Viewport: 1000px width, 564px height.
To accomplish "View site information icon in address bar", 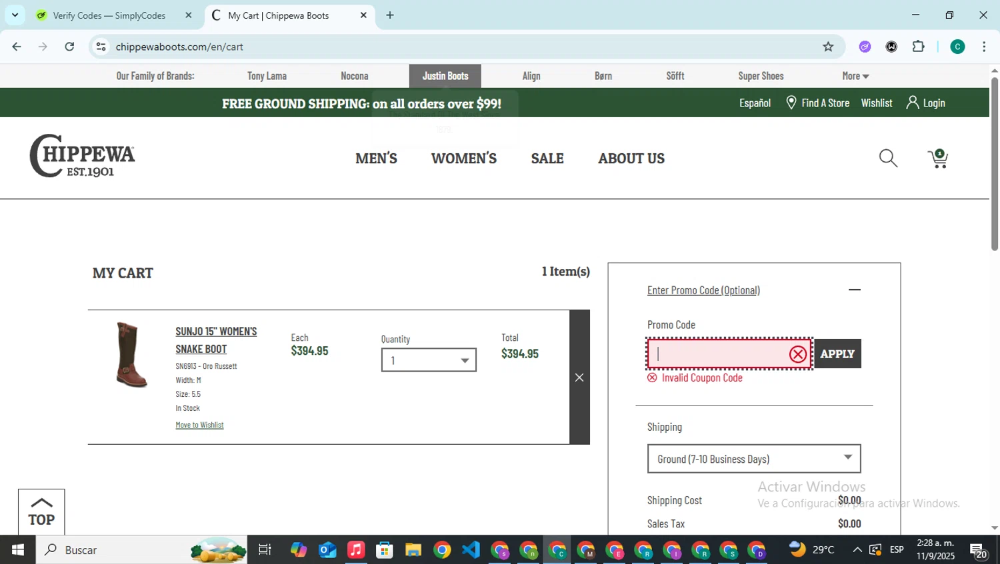I will (101, 47).
